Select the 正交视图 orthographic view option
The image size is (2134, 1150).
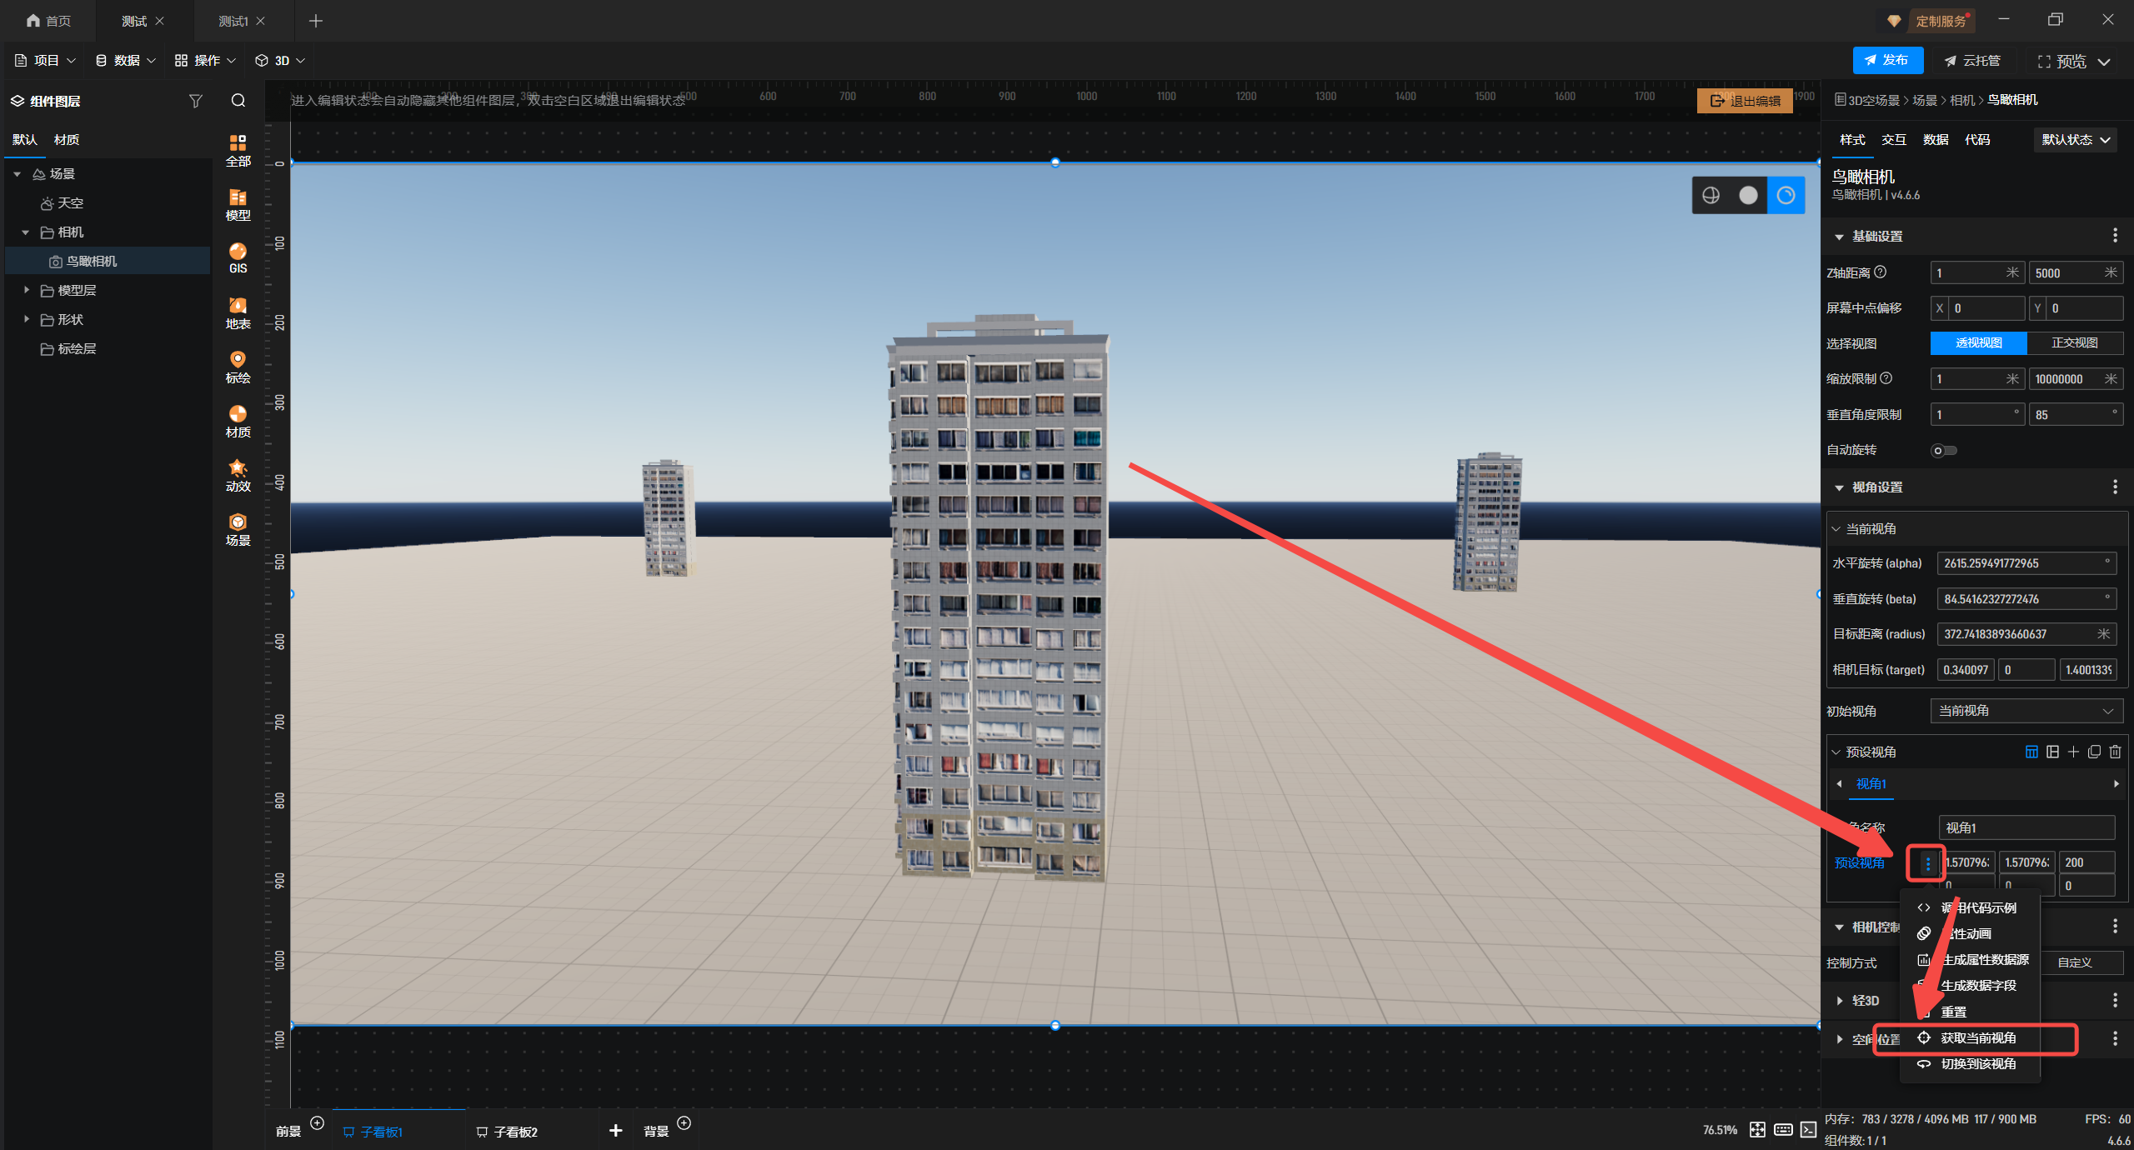[x=2074, y=343]
